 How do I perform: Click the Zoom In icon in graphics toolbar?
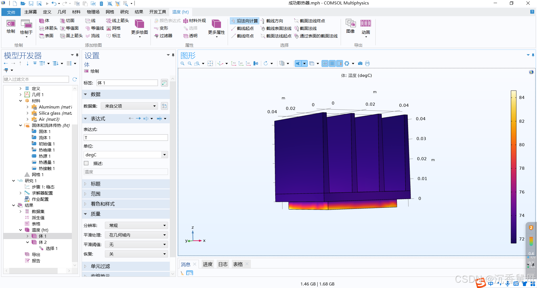[x=183, y=63]
